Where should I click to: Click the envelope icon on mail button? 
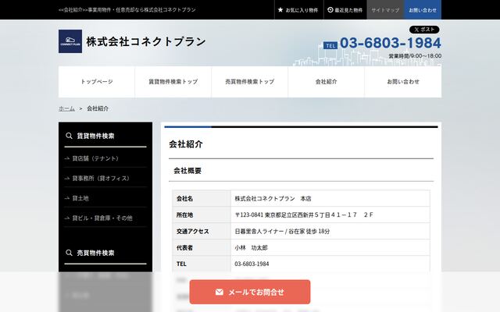pyautogui.click(x=220, y=292)
